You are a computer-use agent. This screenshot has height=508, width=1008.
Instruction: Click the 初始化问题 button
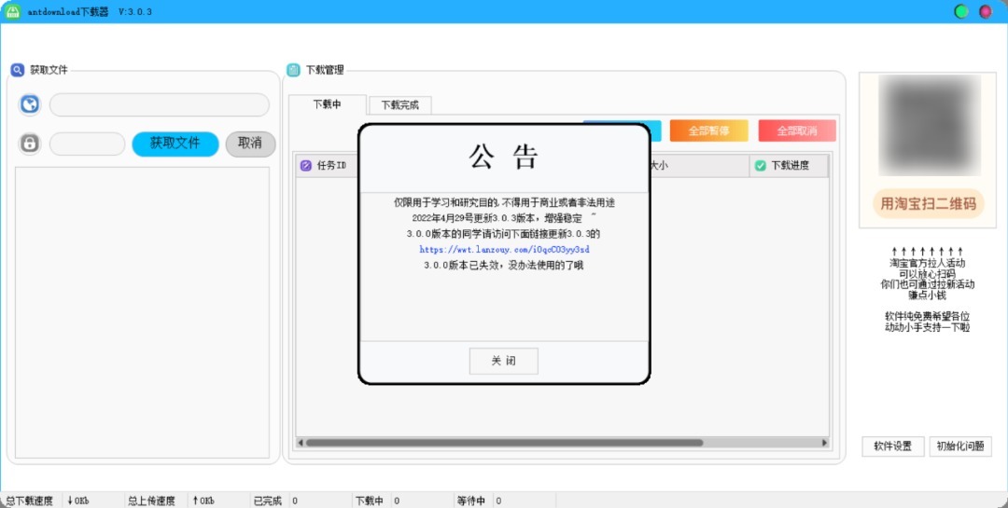tap(960, 446)
